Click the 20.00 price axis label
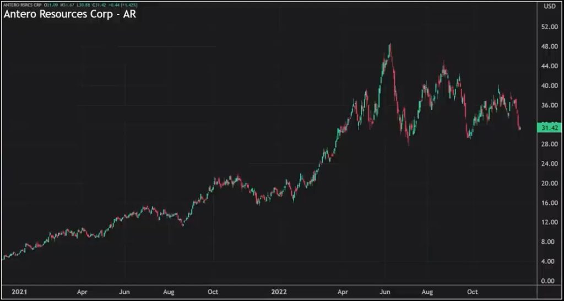This screenshot has width=564, height=301. [x=549, y=183]
